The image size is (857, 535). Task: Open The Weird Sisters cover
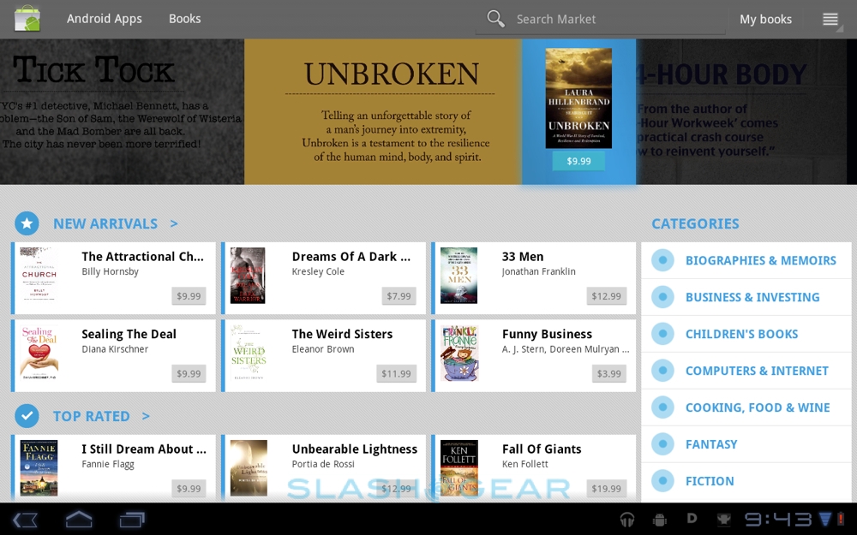click(x=249, y=353)
